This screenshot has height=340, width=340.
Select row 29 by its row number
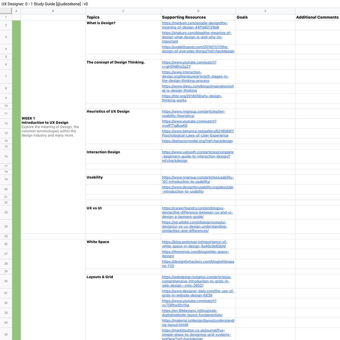[6, 271]
